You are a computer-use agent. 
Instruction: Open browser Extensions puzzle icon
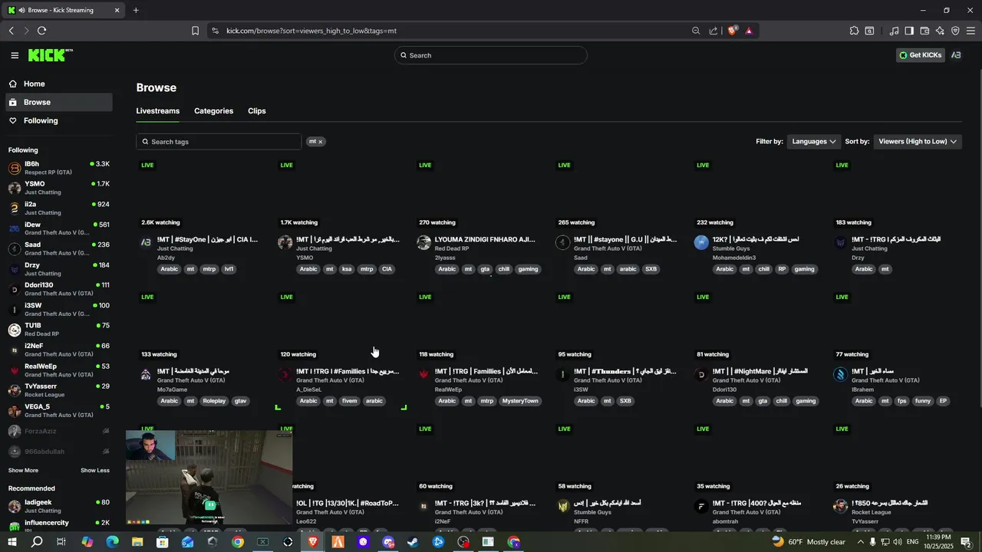coord(854,31)
